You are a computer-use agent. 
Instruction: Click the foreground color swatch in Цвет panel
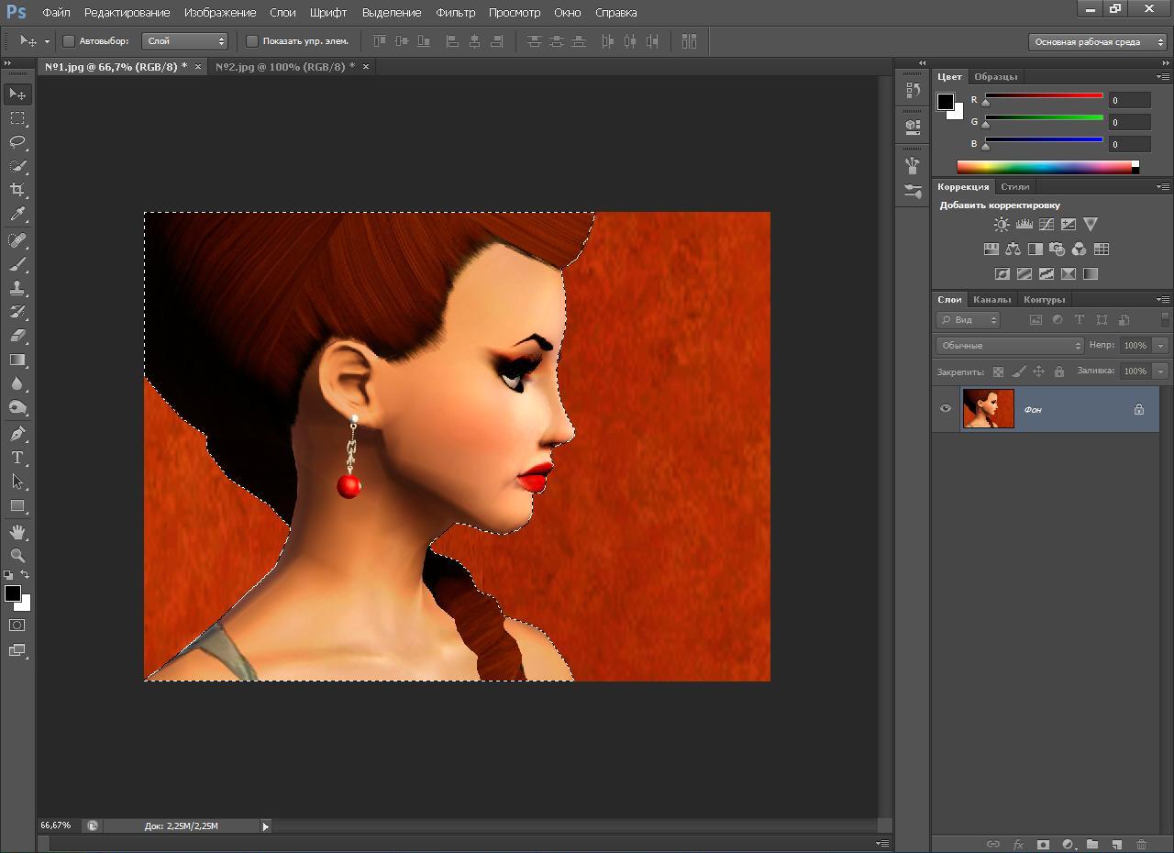tap(945, 101)
